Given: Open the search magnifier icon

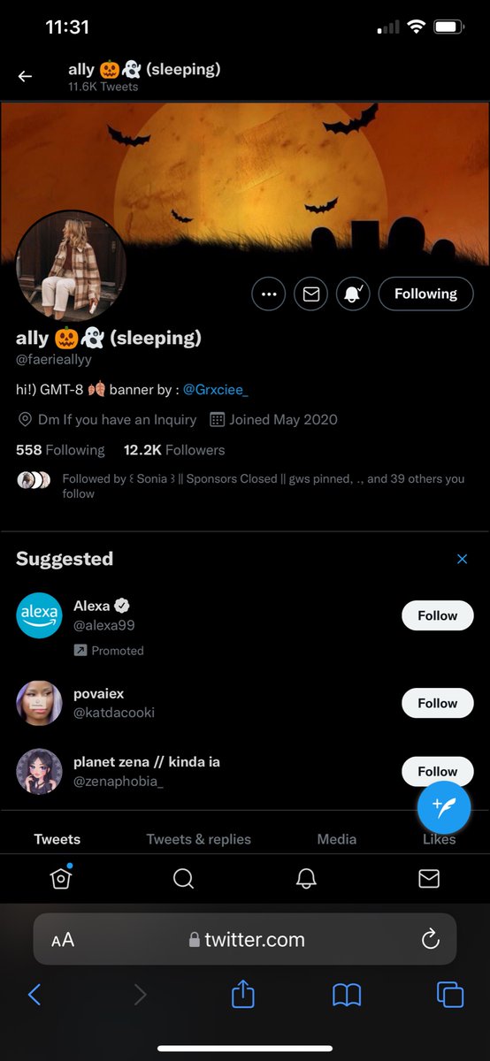Looking at the screenshot, I should coord(183,878).
